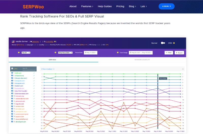Click the print icon in the filters bar

(183, 69)
